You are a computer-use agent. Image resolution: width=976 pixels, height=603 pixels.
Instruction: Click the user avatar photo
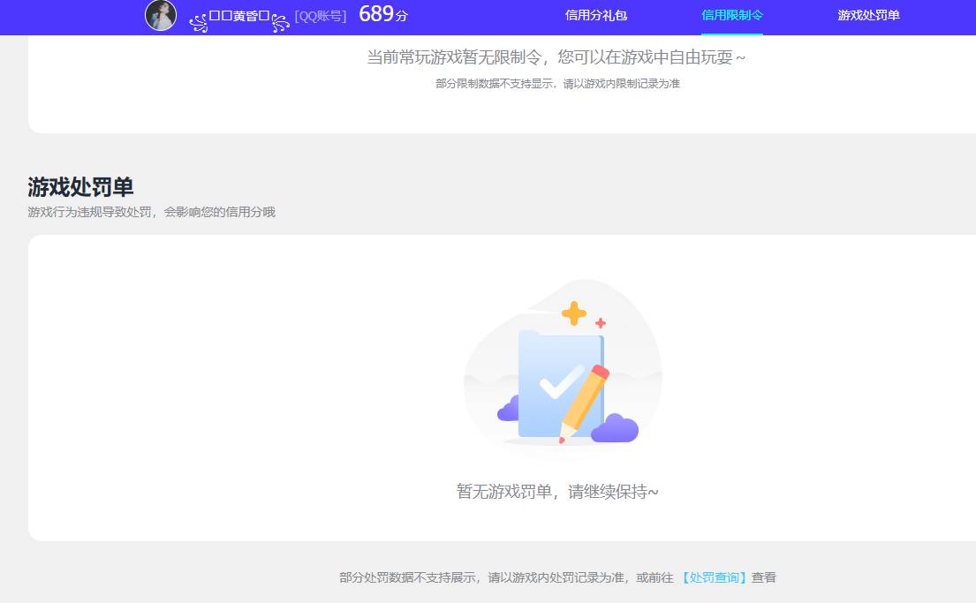click(x=161, y=16)
